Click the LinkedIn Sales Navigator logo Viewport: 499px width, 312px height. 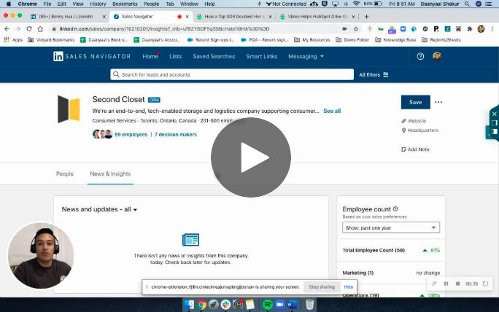pos(92,56)
